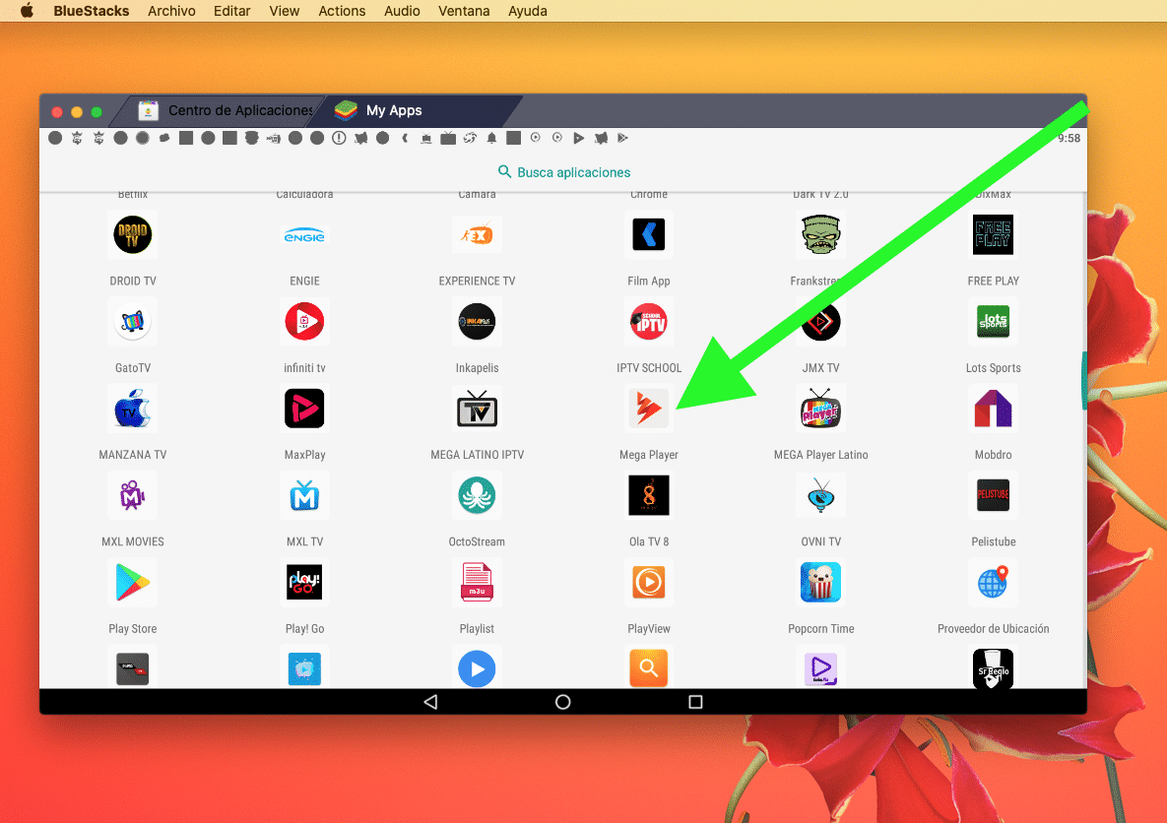Select the My Apps tab

[x=394, y=110]
